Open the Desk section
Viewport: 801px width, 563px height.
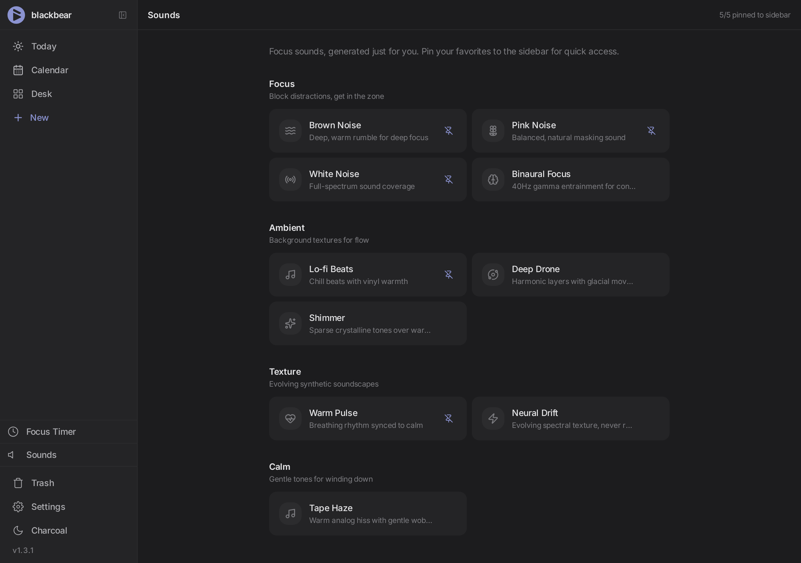(41, 94)
